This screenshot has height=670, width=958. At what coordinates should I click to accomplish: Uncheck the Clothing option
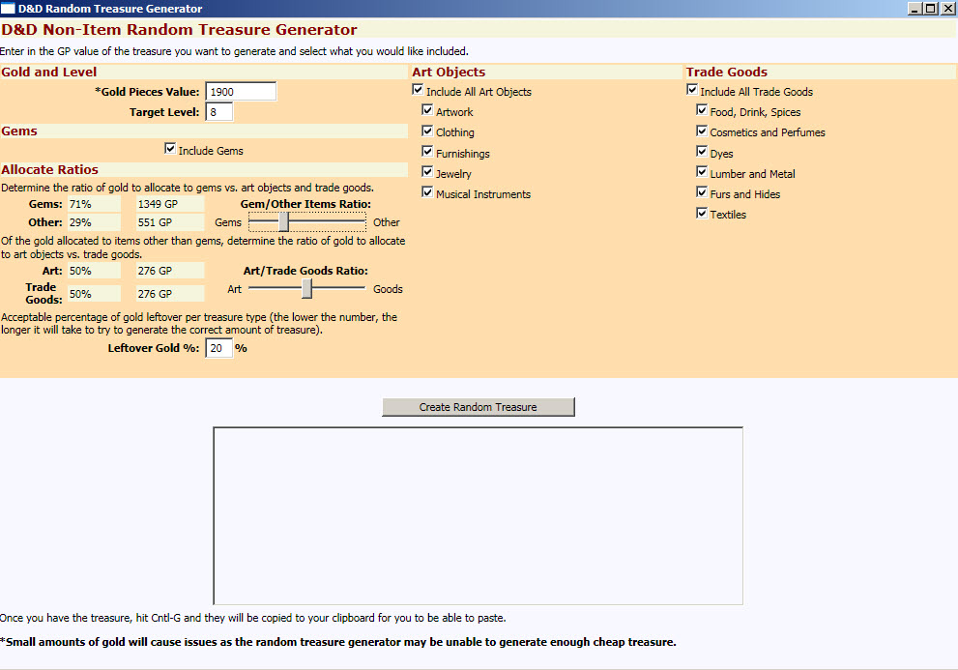[x=427, y=131]
